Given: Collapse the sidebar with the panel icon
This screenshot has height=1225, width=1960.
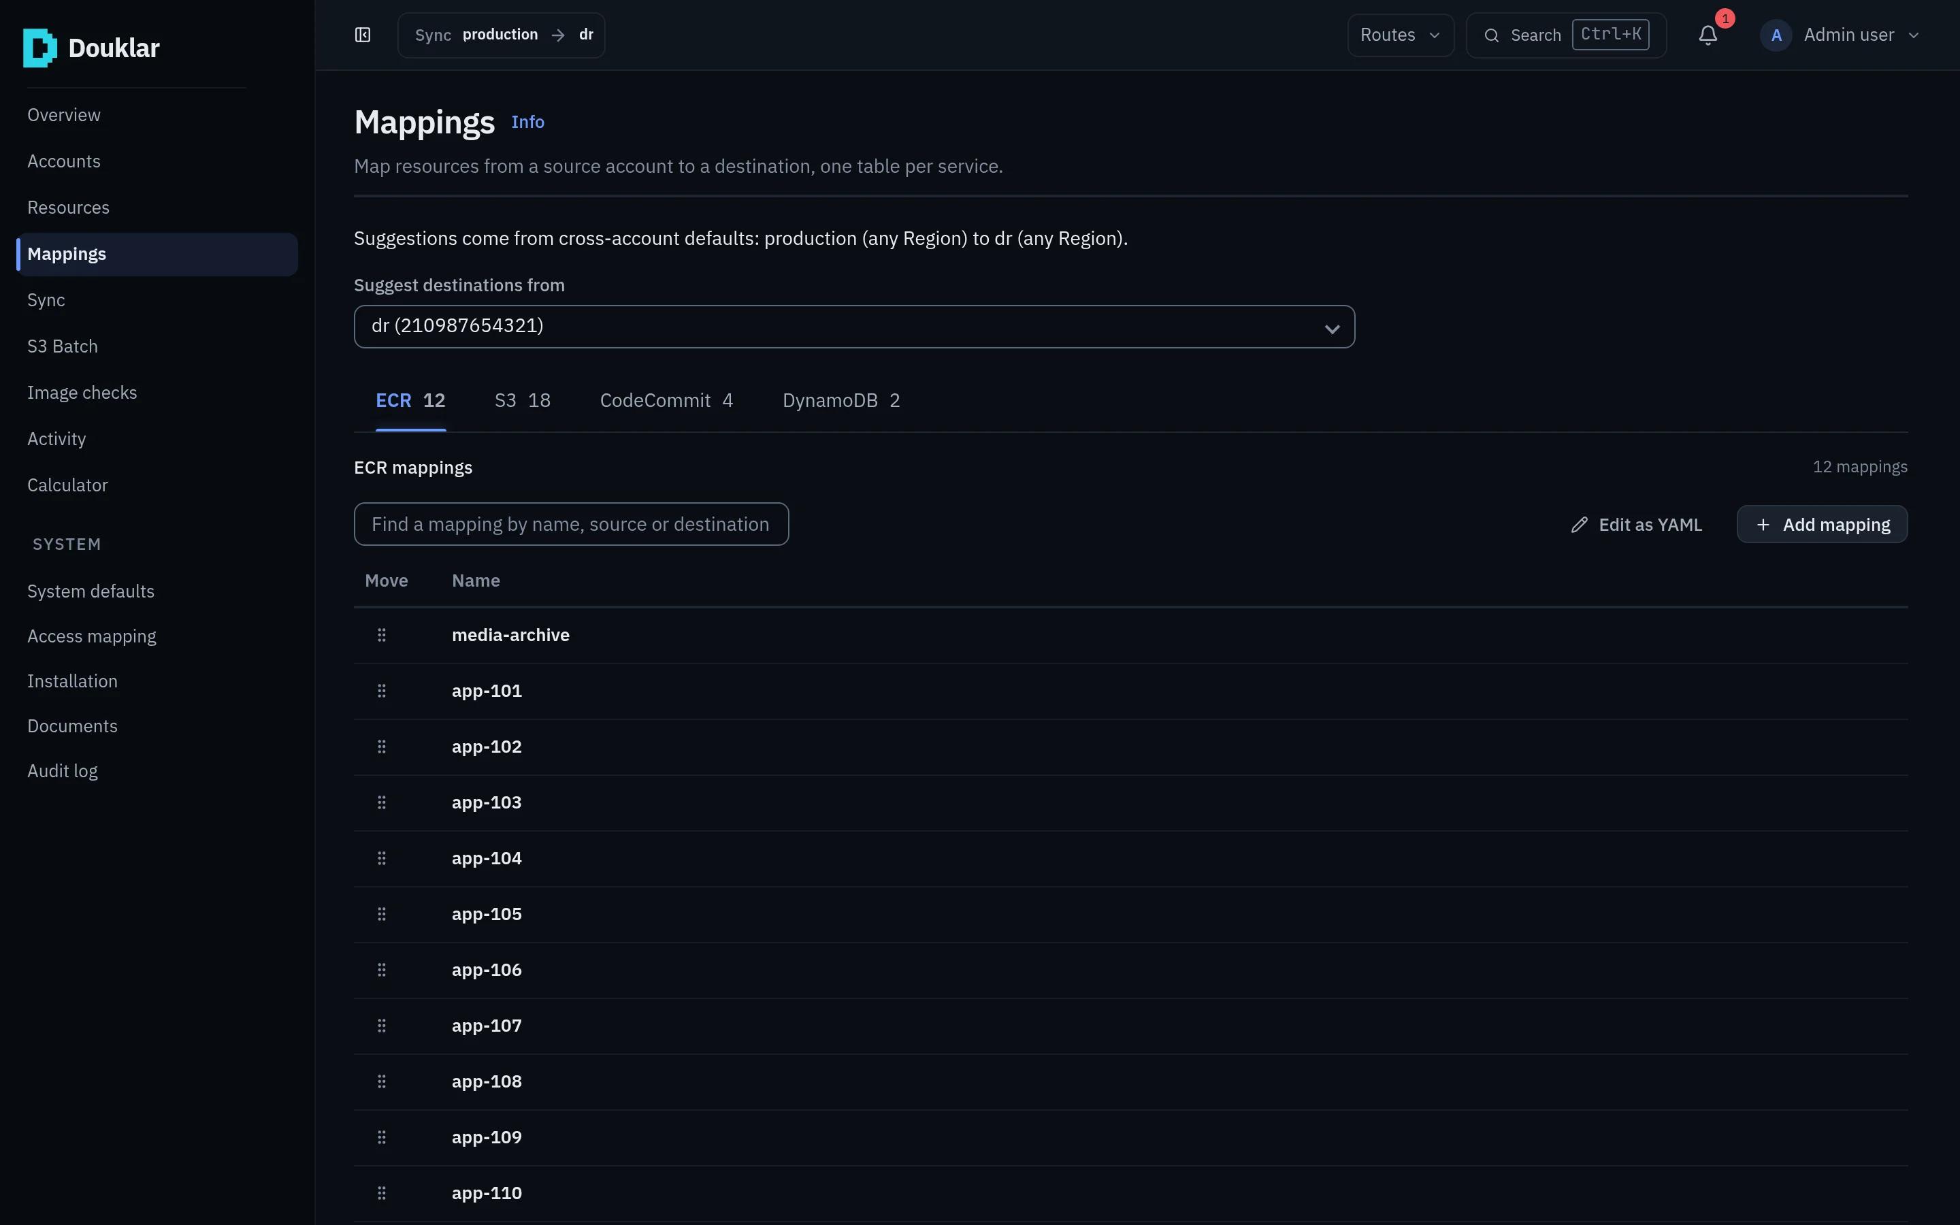Looking at the screenshot, I should click(x=363, y=35).
